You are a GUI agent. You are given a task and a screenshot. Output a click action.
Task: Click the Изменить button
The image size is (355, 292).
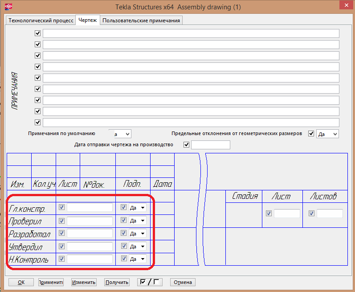click(84, 282)
